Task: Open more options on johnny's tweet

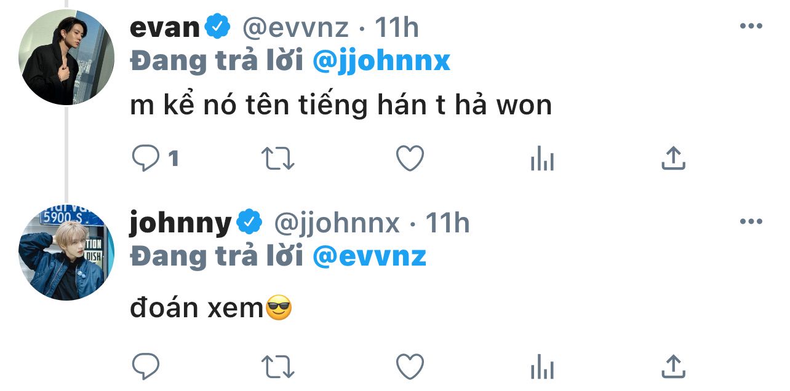Action: 751,221
